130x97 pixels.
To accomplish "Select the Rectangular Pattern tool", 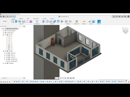I will [x=27, y=21].
